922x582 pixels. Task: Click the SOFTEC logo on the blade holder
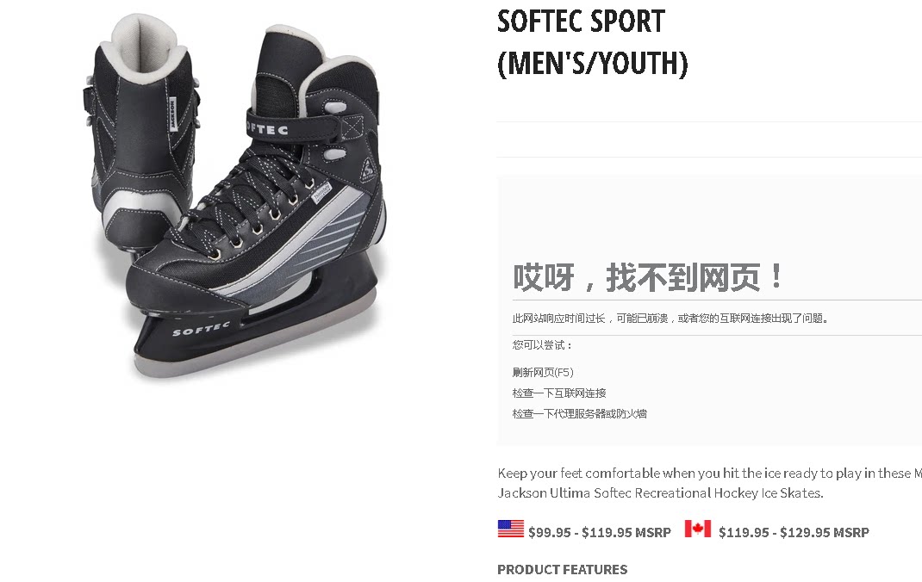pos(201,330)
